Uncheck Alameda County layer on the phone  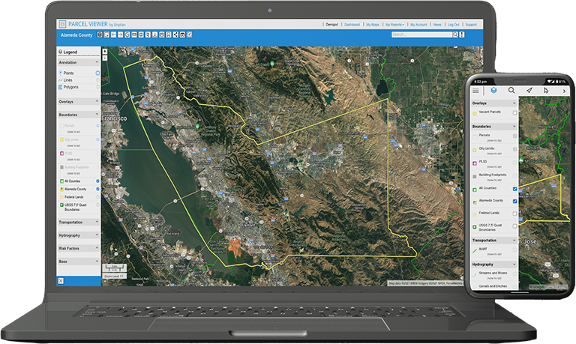[x=514, y=202]
